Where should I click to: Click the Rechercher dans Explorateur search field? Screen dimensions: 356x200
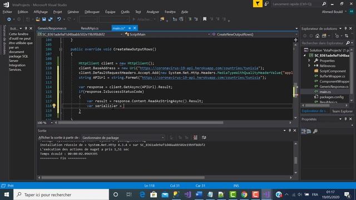pyautogui.click(x=323, y=43)
